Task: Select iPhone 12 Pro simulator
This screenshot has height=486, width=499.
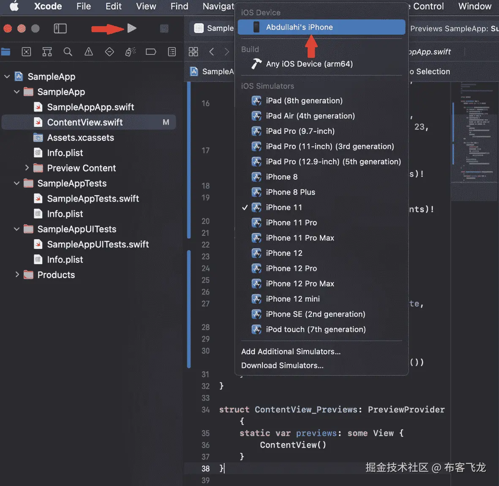Action: coord(322,269)
